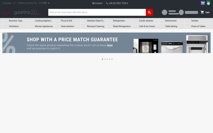This screenshot has height=133, width=213.
Task: Select the language flag icon
Action: click(15, 3)
